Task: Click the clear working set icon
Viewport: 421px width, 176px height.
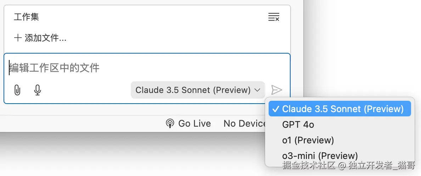Action: [274, 17]
